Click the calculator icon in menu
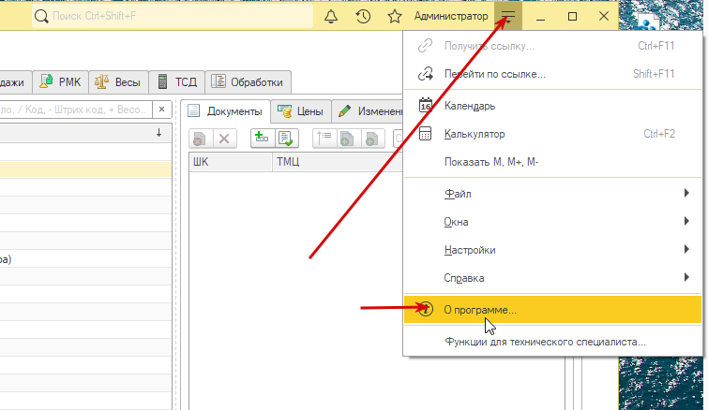This screenshot has width=708, height=410. point(426,133)
